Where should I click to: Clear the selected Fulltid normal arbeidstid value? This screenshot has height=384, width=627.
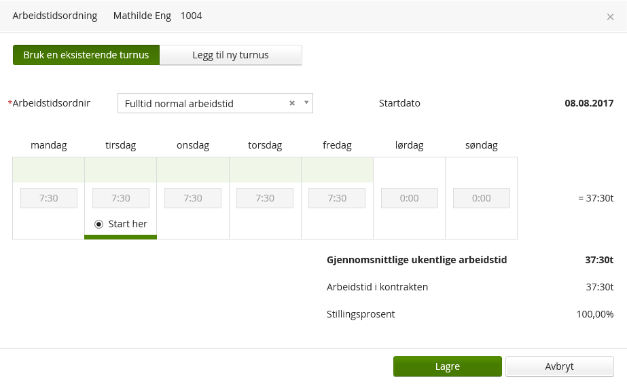[x=292, y=103]
